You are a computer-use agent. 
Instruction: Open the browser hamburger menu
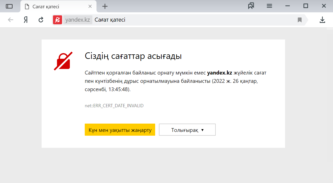click(x=269, y=6)
